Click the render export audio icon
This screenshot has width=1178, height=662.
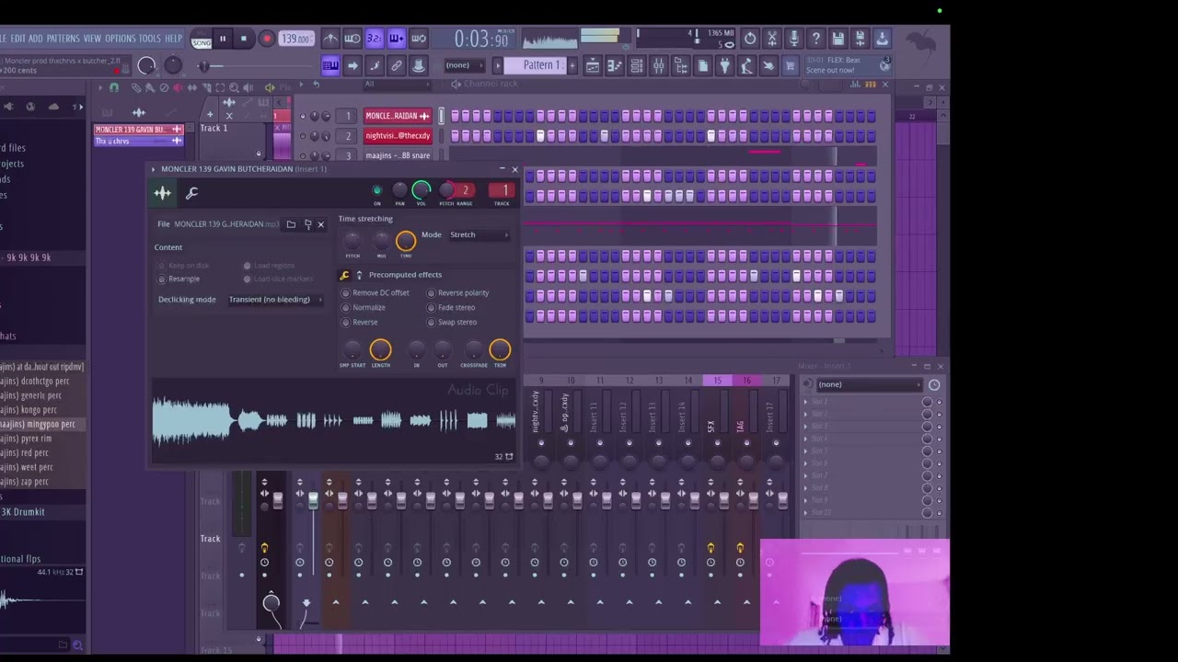coord(860,39)
